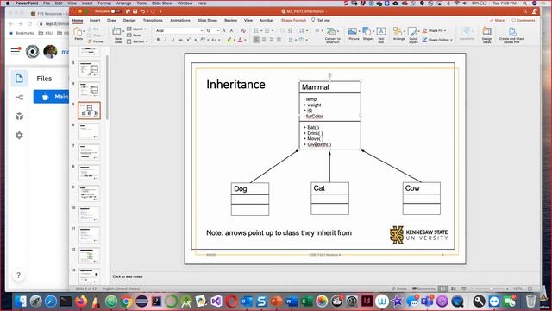Open the Shape Format ribbon tab
This screenshot has height=311, width=552.
point(293,21)
